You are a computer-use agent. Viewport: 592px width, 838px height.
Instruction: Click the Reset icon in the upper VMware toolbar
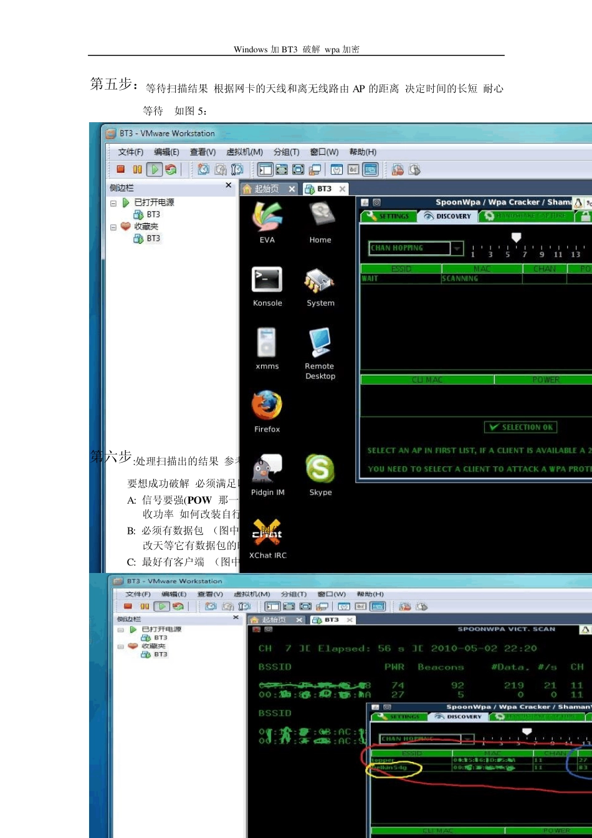tap(171, 169)
